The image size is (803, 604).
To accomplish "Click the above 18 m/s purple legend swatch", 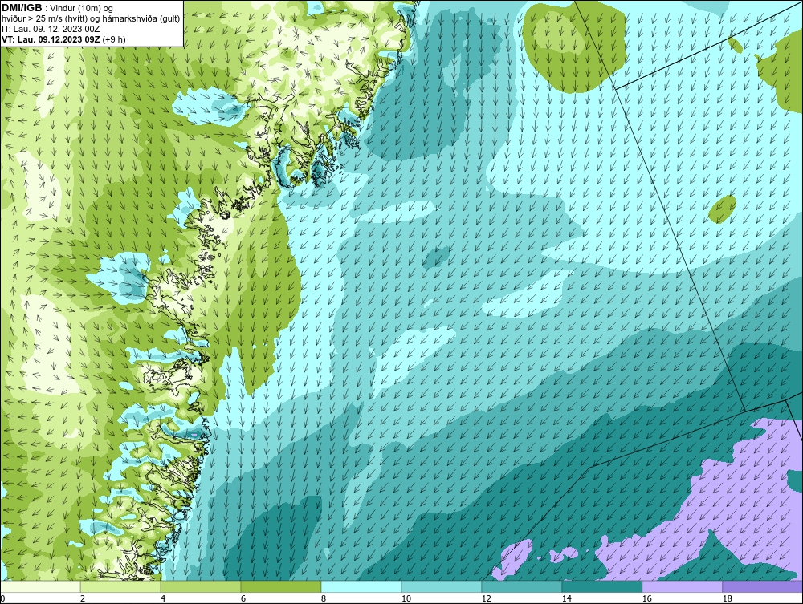I will [x=763, y=586].
